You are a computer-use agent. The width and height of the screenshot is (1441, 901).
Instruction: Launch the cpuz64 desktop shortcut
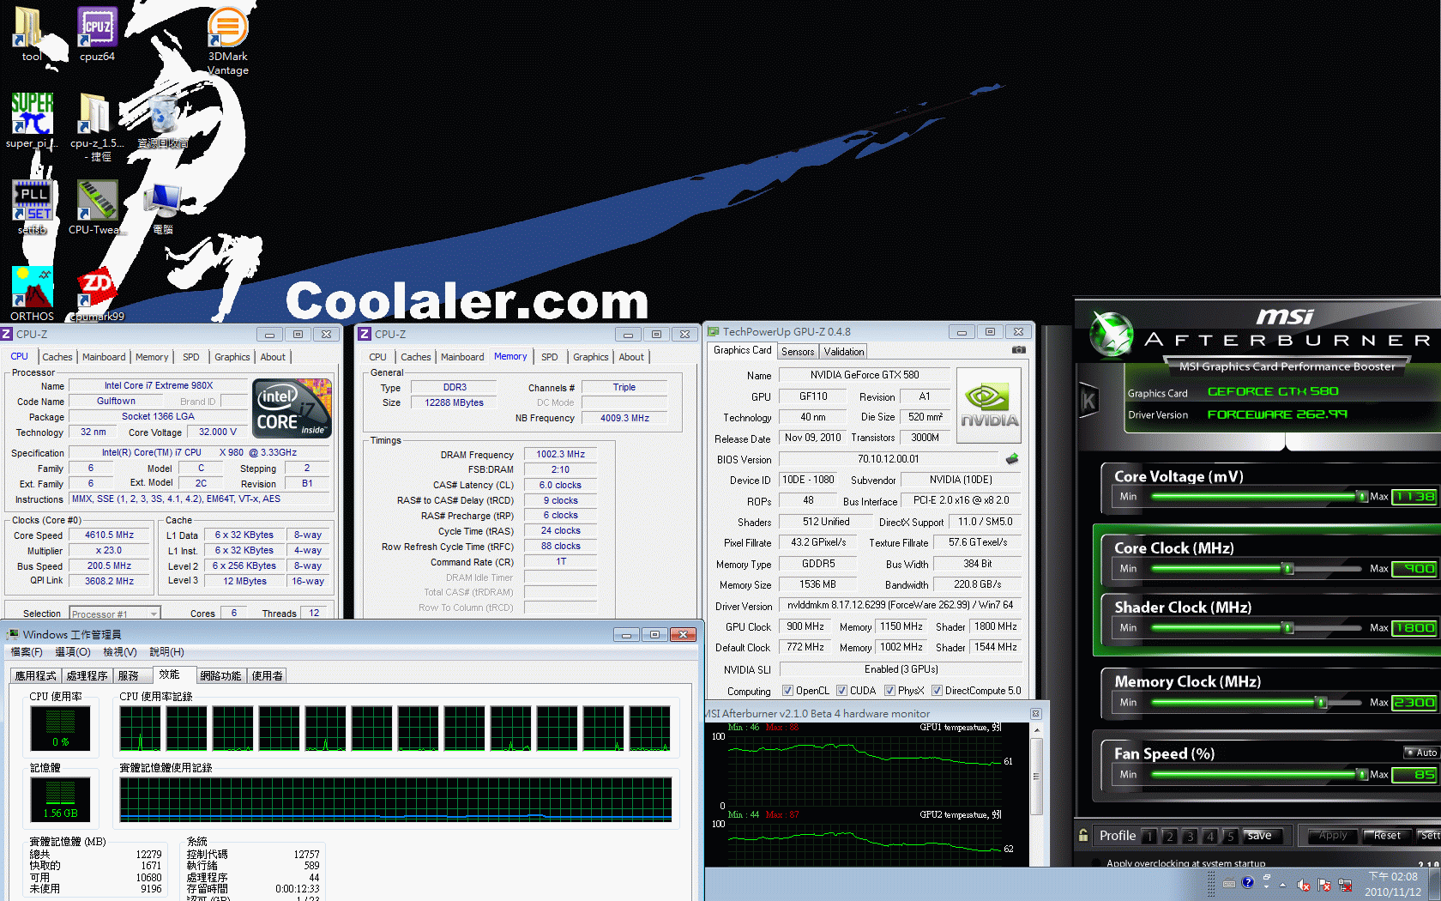[x=97, y=34]
